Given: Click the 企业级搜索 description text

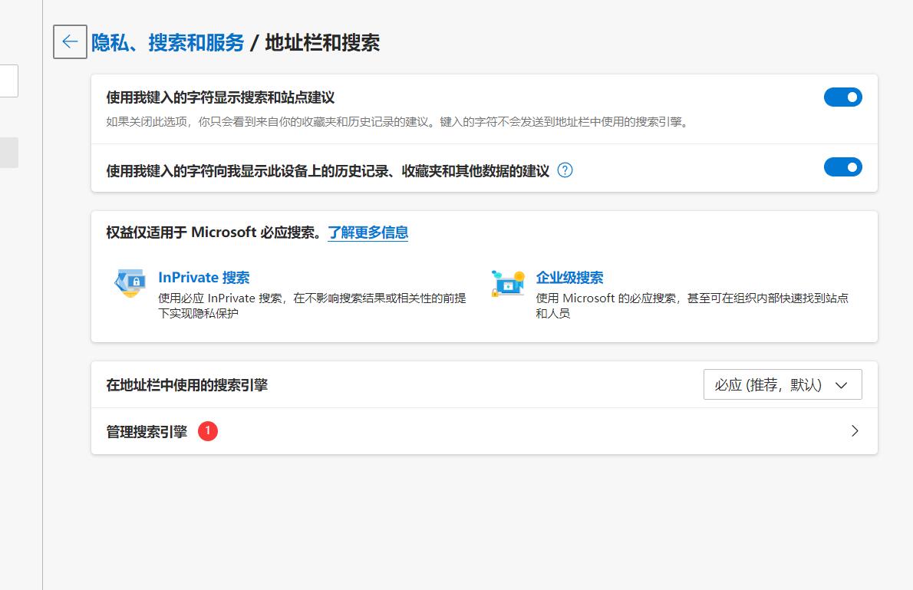Looking at the screenshot, I should point(692,306).
